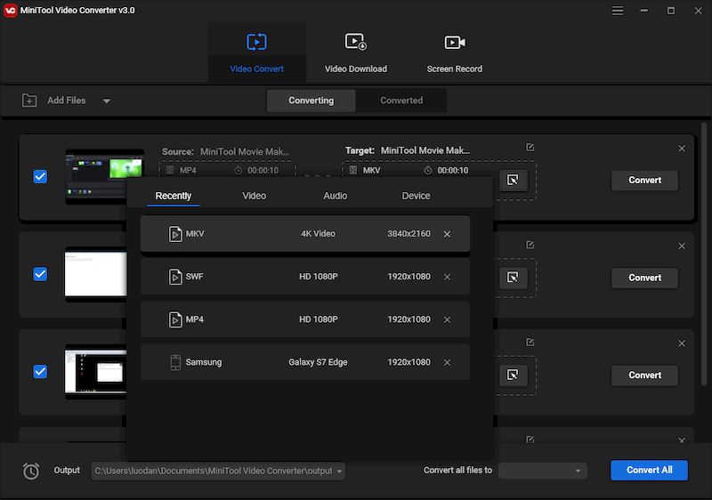Viewport: 712px width, 500px height.
Task: Click the file list vertical scrollbar
Action: 704,254
